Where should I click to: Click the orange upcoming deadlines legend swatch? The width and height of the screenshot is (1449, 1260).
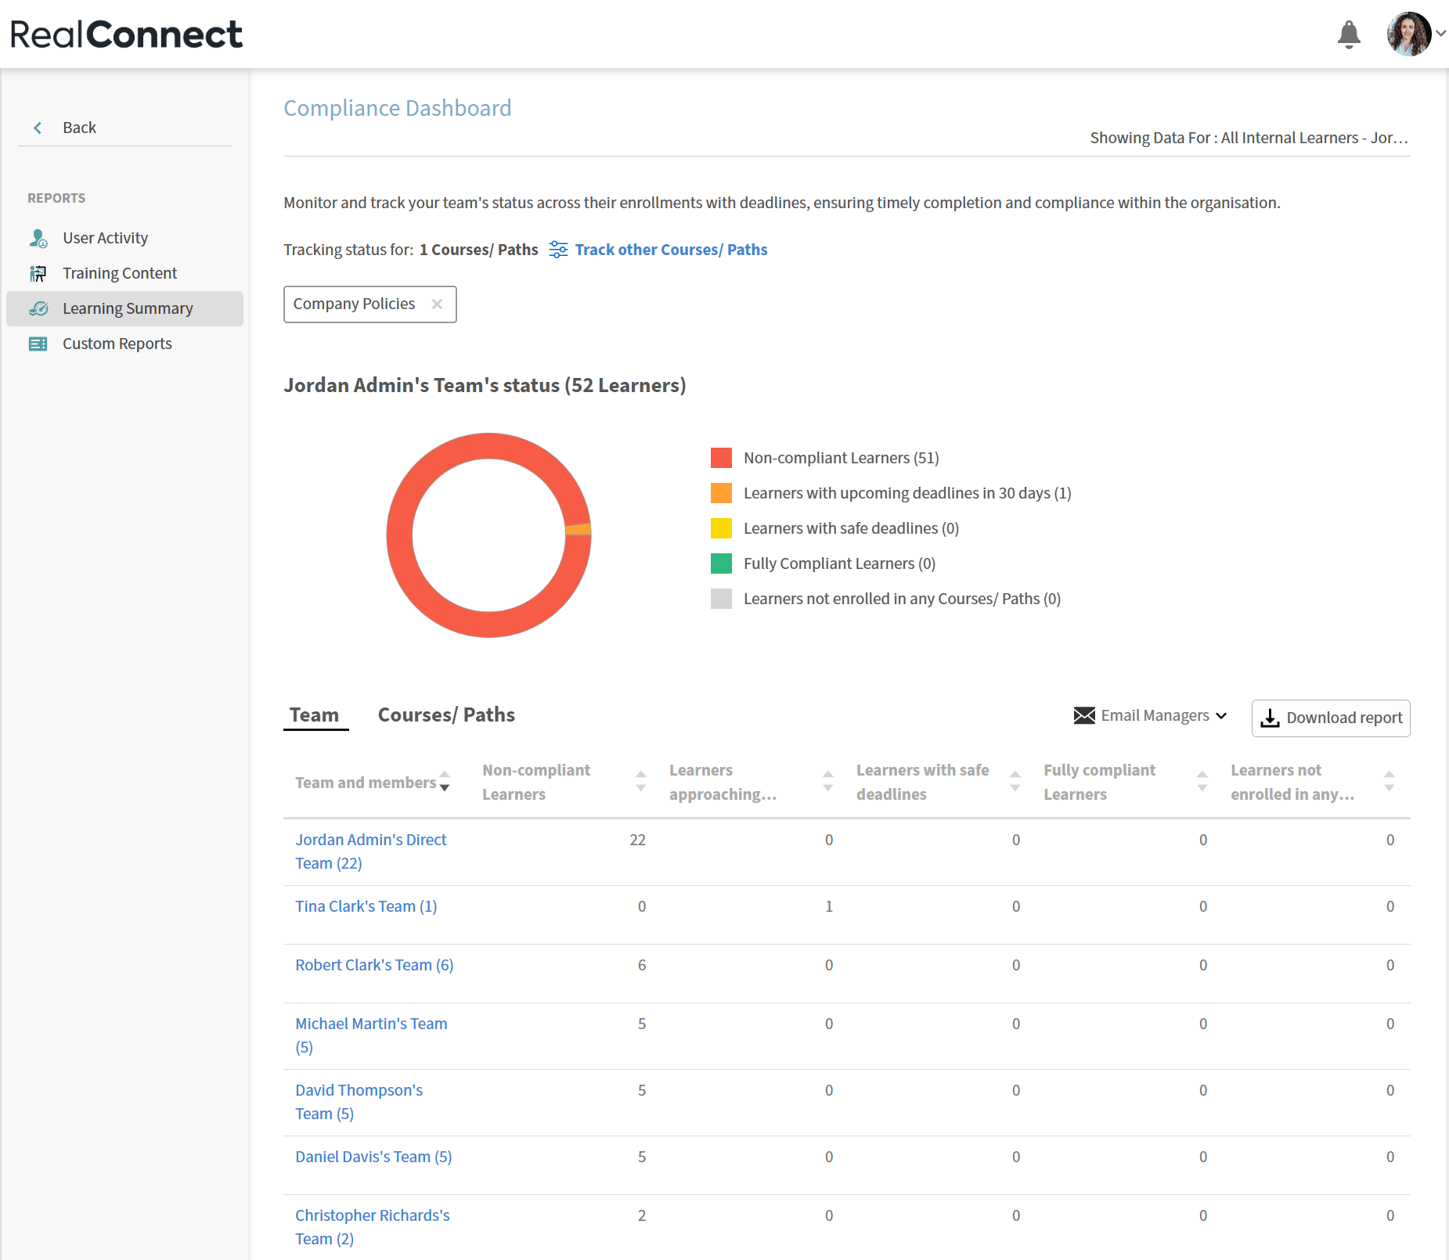721,493
